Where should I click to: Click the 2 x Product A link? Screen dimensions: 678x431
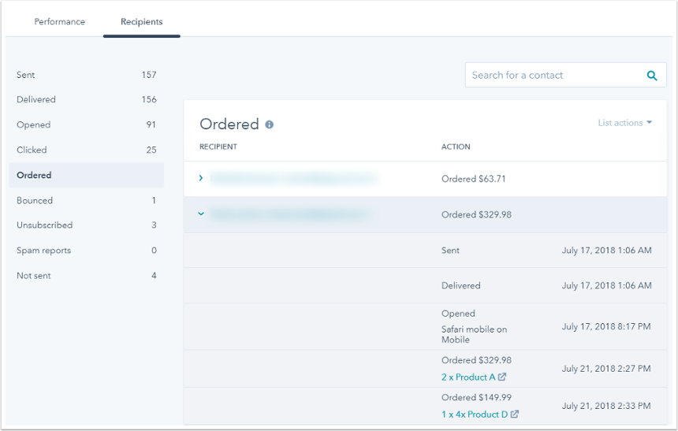pyautogui.click(x=468, y=377)
